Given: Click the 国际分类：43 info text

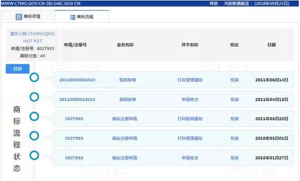Looking at the screenshot, I should (33, 56).
